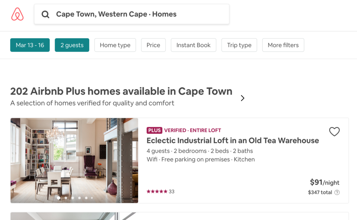Image resolution: width=357 pixels, height=220 pixels.
Task: Click the question mark beside $347 total
Action: coord(337,192)
